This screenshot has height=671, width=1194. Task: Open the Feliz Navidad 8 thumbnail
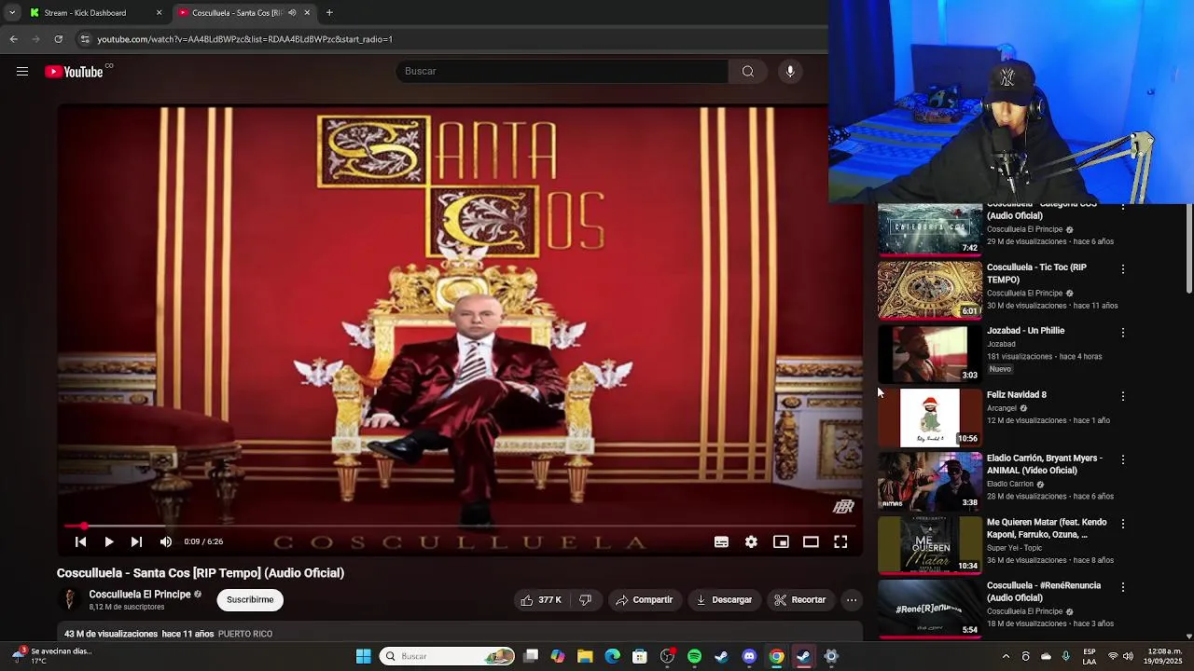coord(930,418)
